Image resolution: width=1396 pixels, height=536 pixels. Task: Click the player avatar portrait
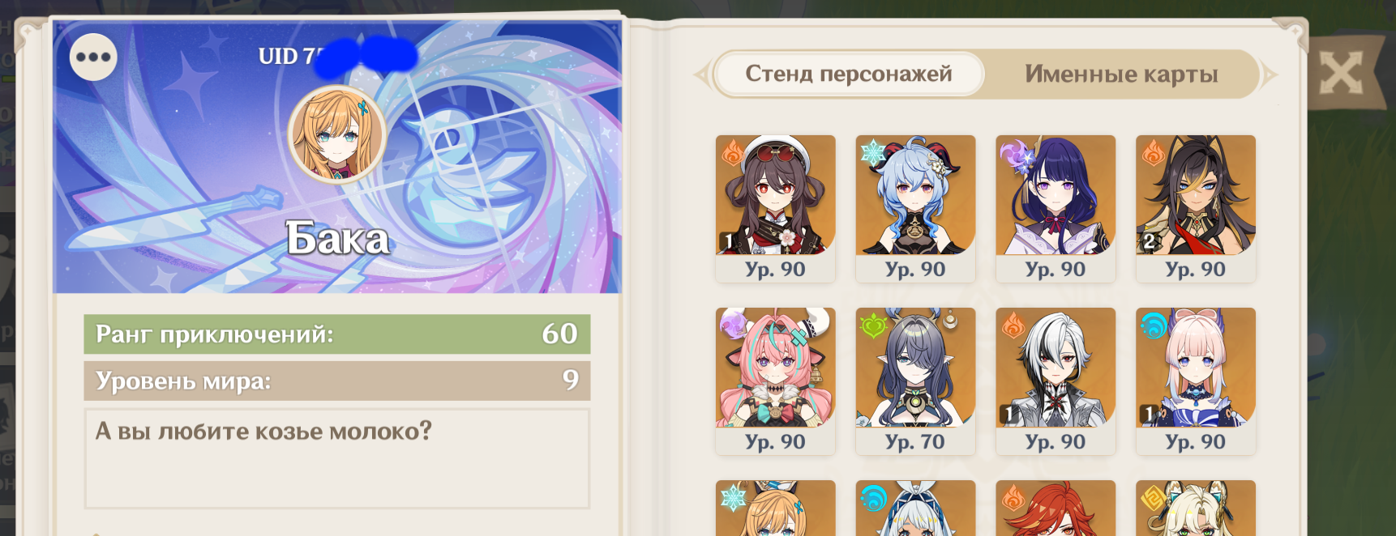point(336,134)
